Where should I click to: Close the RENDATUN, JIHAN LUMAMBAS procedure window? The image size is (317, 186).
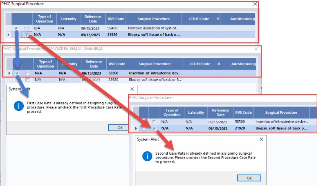(257, 49)
